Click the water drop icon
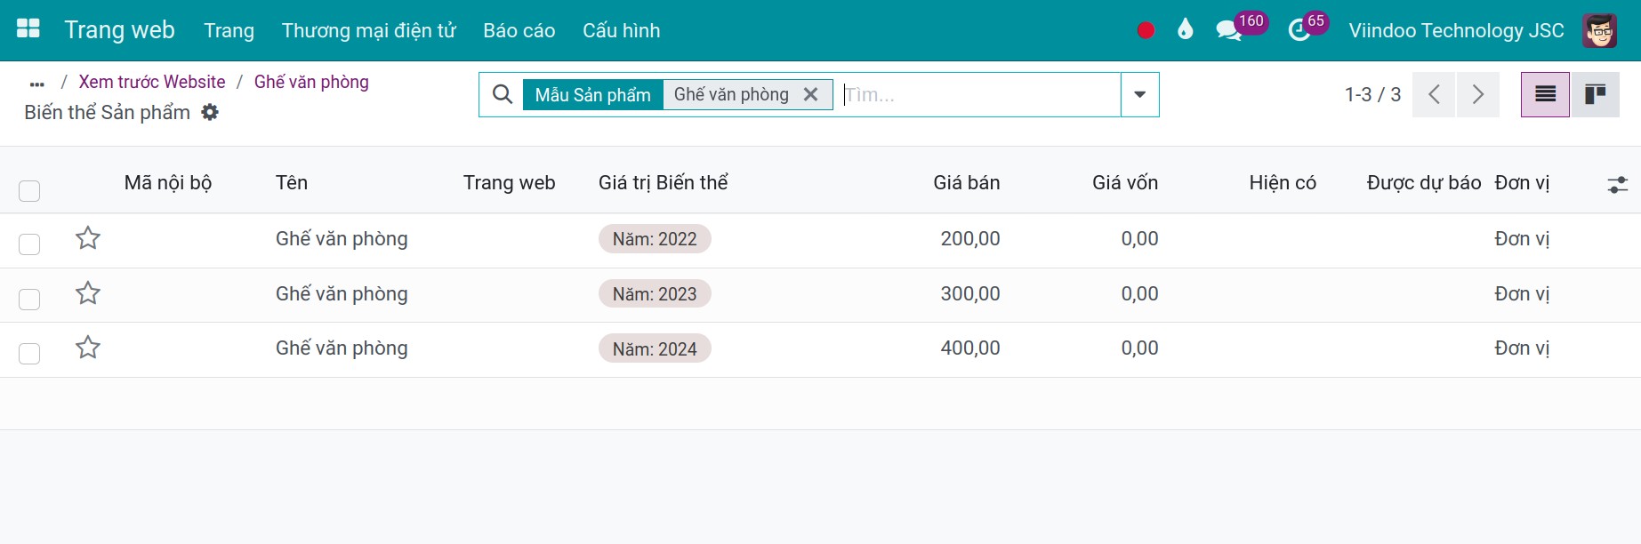Viewport: 1641px width, 544px height. pyautogui.click(x=1185, y=30)
